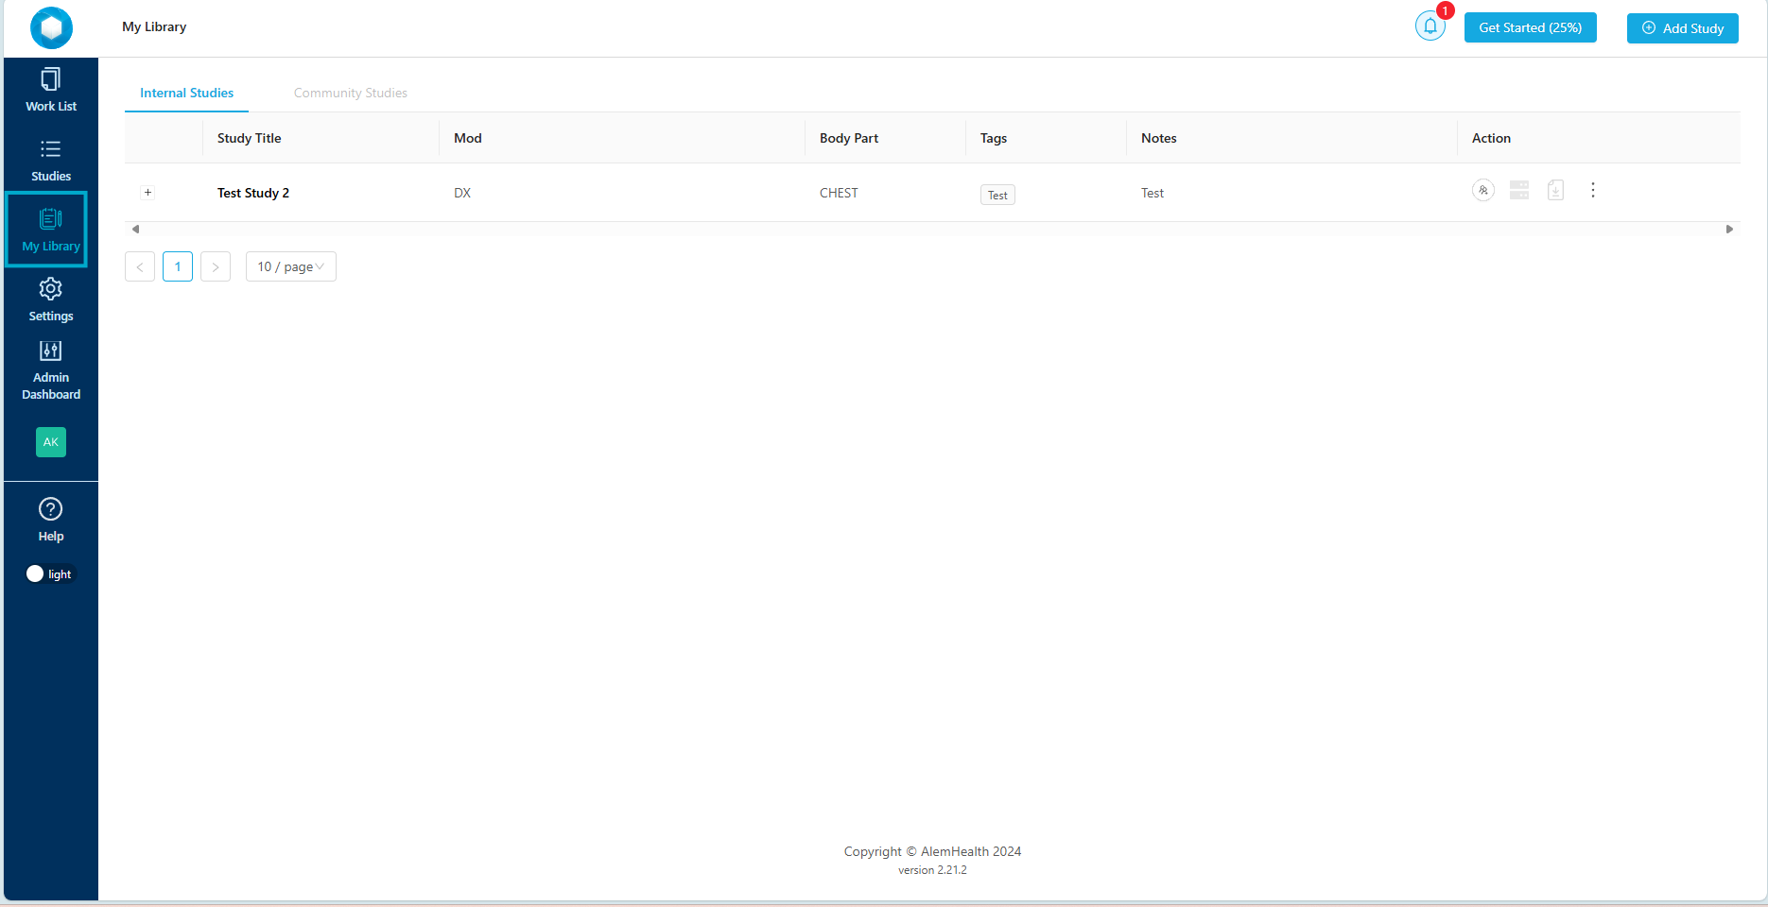The height and width of the screenshot is (907, 1768).
Task: Click the Body Part column header
Action: click(849, 138)
